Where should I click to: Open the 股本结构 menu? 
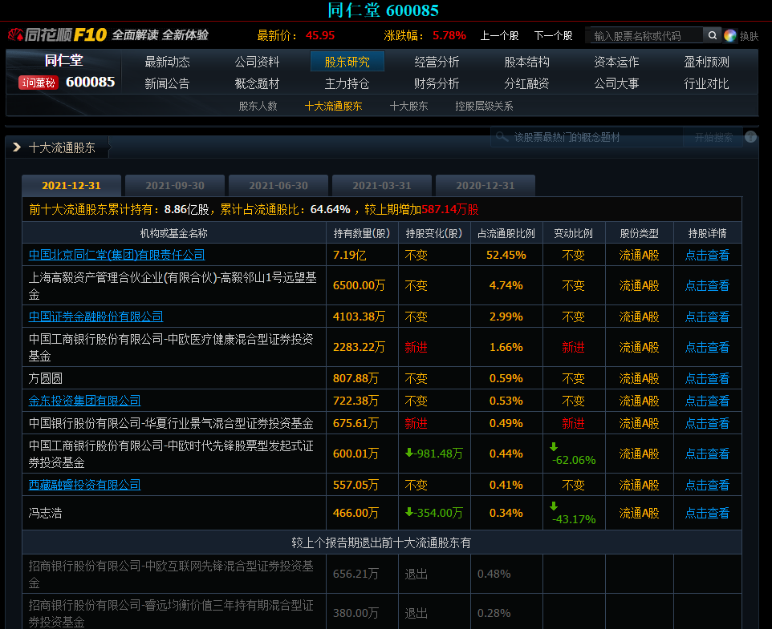[x=526, y=62]
